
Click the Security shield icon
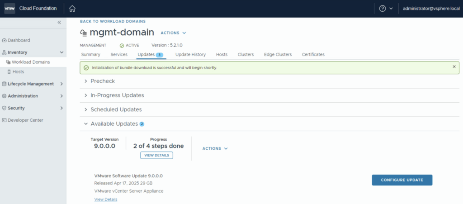pos(5,108)
